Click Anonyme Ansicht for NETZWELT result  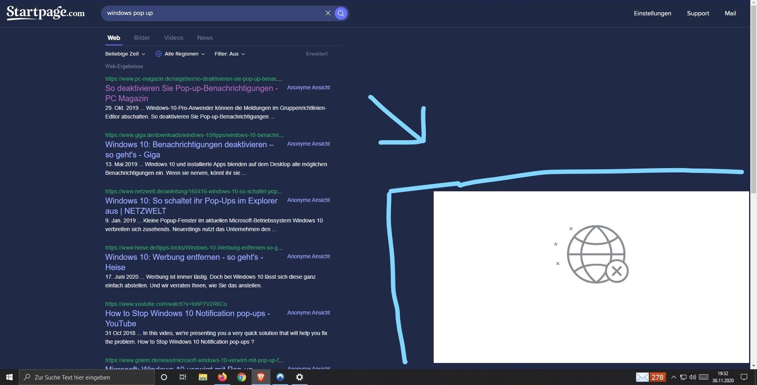pyautogui.click(x=308, y=200)
